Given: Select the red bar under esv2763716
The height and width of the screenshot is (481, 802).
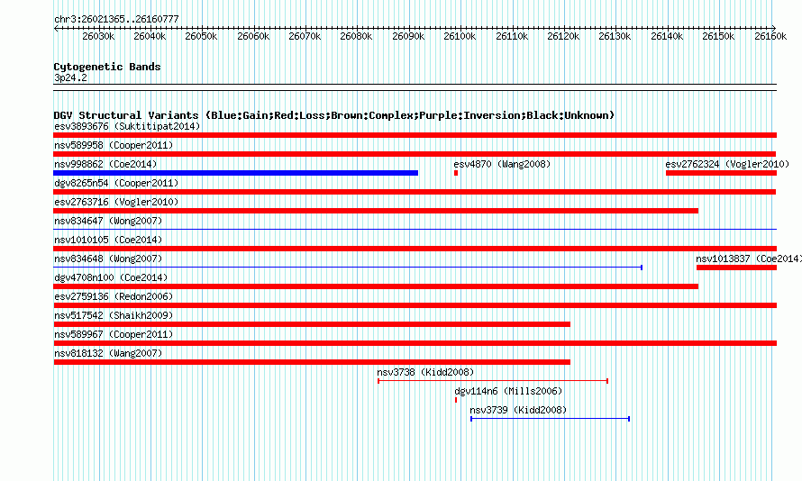Looking at the screenshot, I should click(376, 211).
